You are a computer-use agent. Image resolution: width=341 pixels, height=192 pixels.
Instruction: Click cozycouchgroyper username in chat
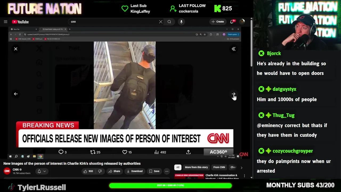pos(293,151)
